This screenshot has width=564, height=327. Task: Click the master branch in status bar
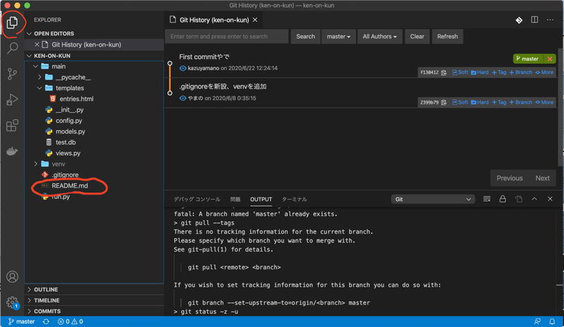[x=22, y=321]
